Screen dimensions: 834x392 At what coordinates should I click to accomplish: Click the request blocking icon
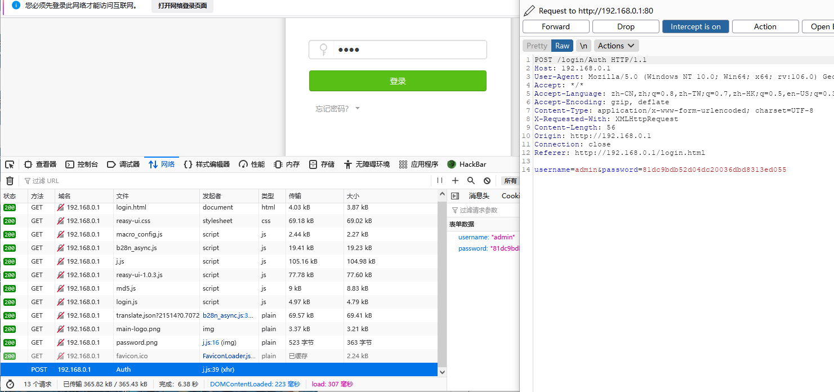click(x=487, y=181)
